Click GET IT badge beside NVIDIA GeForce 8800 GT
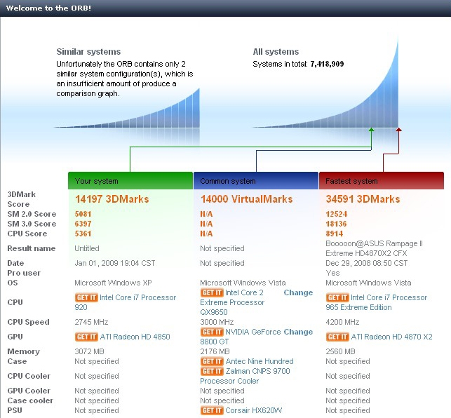Viewport: 451px width, 418px height. [212, 332]
